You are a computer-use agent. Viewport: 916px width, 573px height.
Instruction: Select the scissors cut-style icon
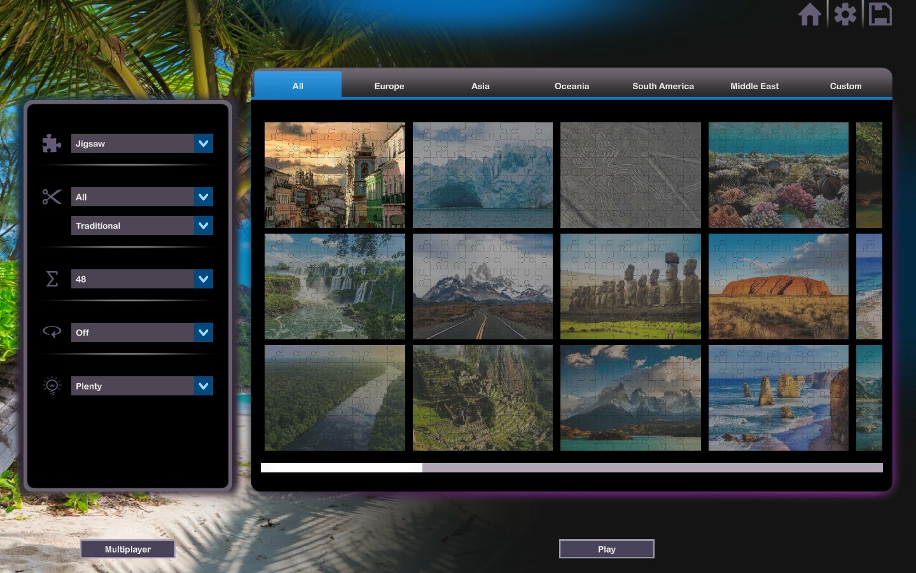pos(52,197)
